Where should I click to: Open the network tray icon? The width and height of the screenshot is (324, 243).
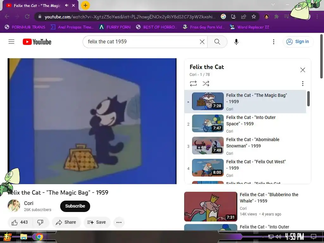click(x=271, y=237)
